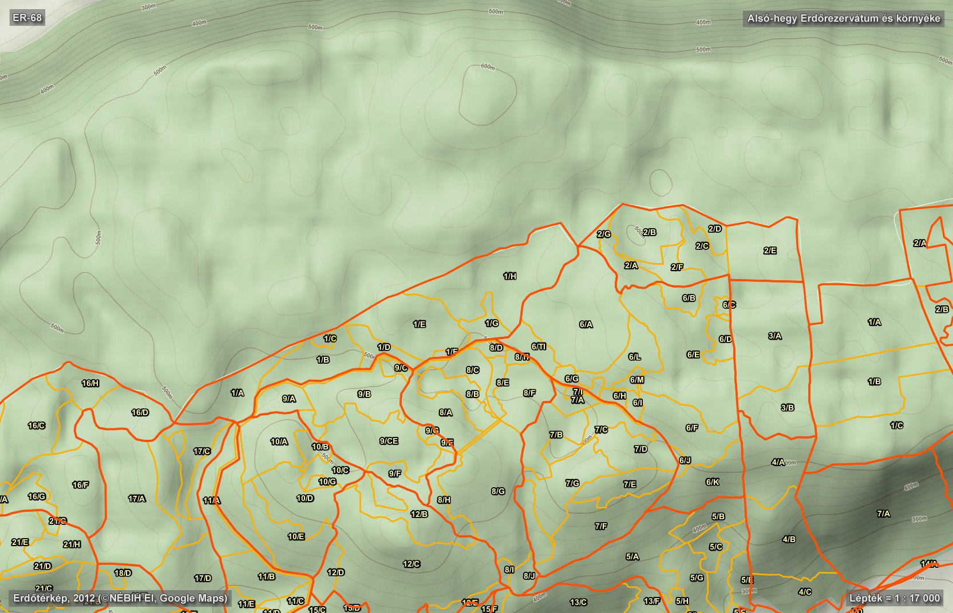The image size is (953, 613).
Task: Select forest parcel label 1/E
Action: pos(420,324)
